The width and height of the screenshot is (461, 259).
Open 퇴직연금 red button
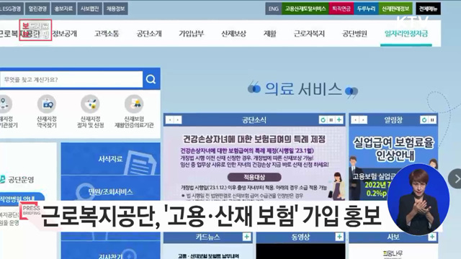coord(341,9)
